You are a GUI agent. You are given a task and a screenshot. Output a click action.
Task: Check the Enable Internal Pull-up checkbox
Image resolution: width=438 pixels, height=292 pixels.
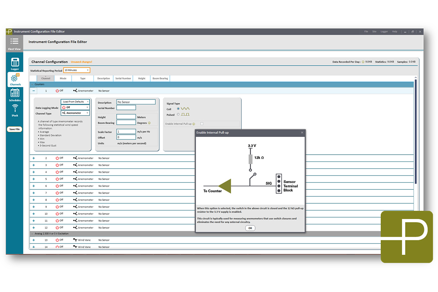click(202, 124)
